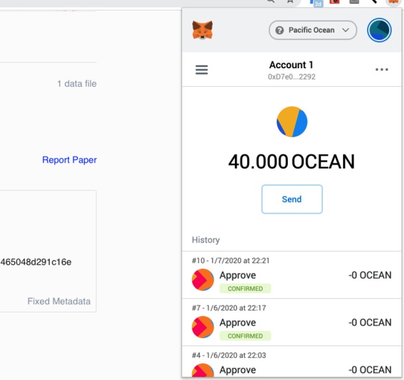
Task: Open the account avatar menu
Action: click(379, 30)
